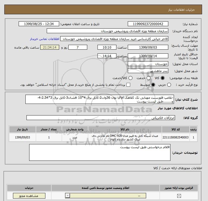Click the جزئیات column header
Viewport: 208px width, 201px height.
click(x=29, y=188)
